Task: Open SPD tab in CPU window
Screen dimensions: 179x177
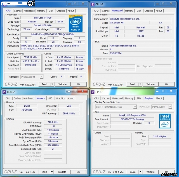Action: pos(51,11)
